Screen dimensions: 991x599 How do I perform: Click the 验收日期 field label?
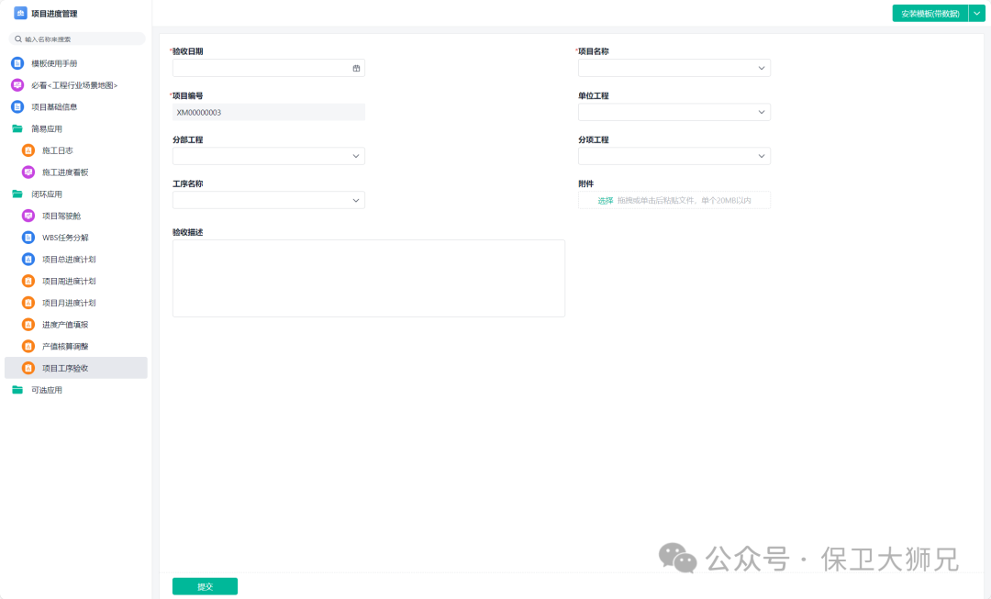[188, 51]
